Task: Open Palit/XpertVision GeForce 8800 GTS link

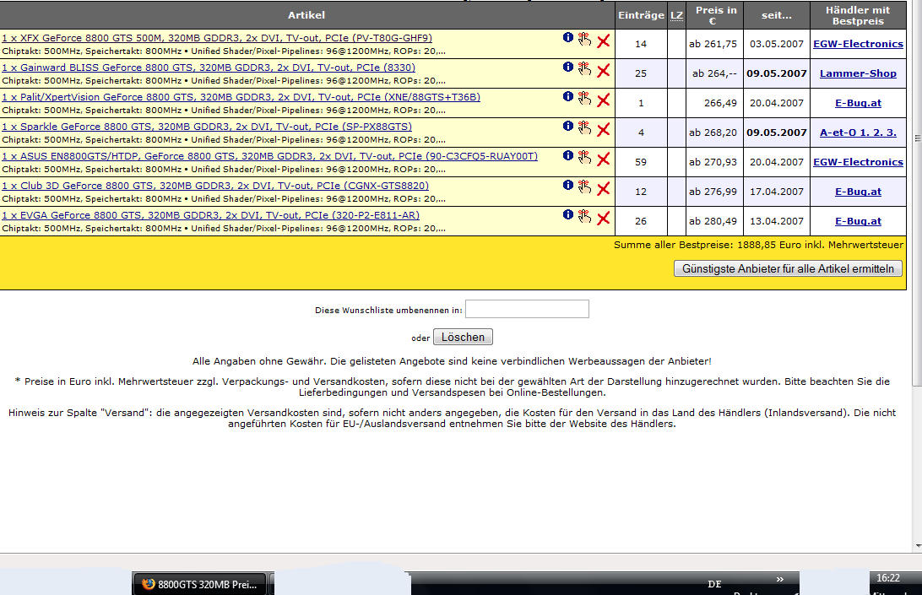Action: point(241,97)
